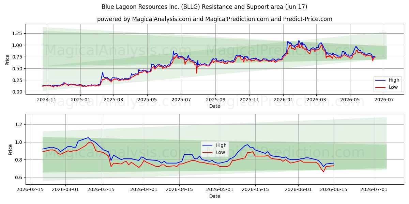Image resolution: width=409 pixels, height=204 pixels.
Task: Click the '0.75' price tick on upper chart
Action: point(17,57)
